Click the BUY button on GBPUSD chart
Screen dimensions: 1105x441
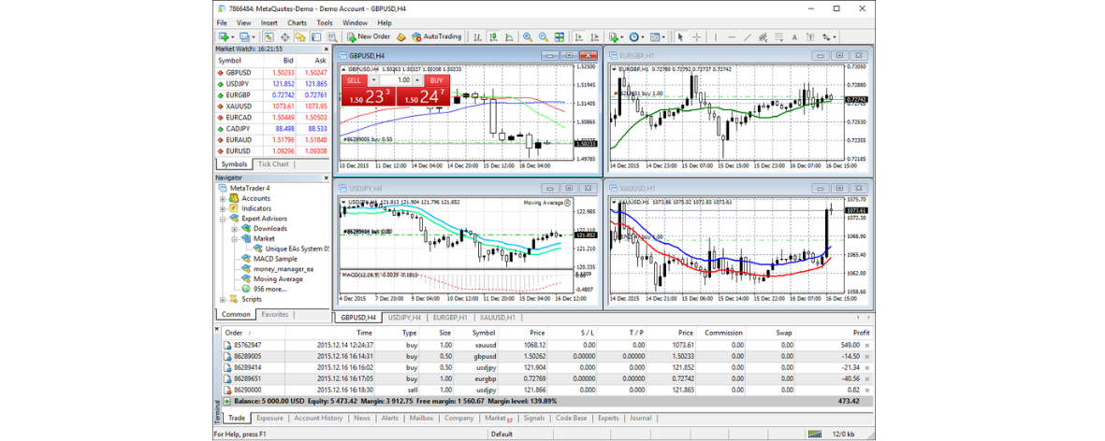(x=436, y=80)
